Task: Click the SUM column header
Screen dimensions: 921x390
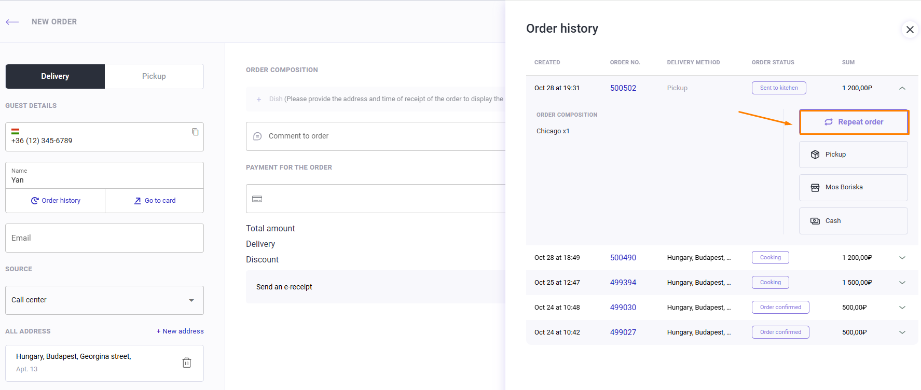Action: click(x=848, y=62)
